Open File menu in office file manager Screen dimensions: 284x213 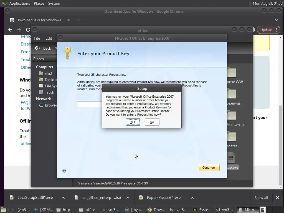[37, 38]
